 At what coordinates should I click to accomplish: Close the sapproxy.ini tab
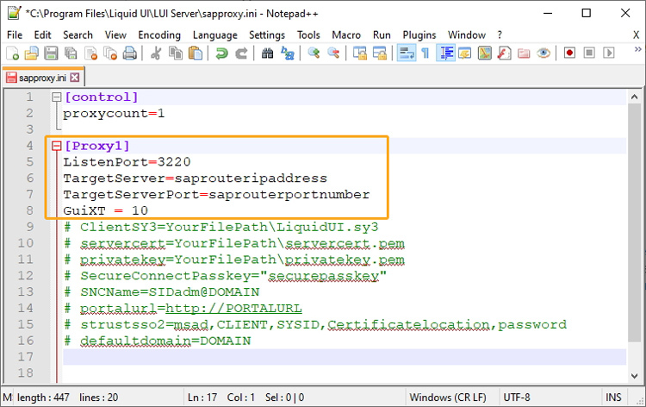[74, 77]
